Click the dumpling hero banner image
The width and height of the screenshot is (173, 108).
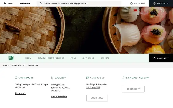click(86, 30)
